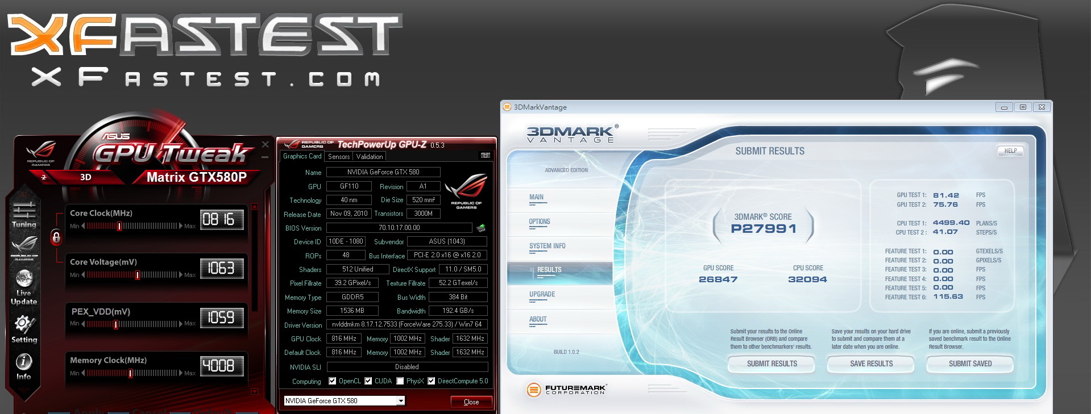The image size is (1091, 414).
Task: Enable the PhysX checkbox
Action: (x=400, y=381)
